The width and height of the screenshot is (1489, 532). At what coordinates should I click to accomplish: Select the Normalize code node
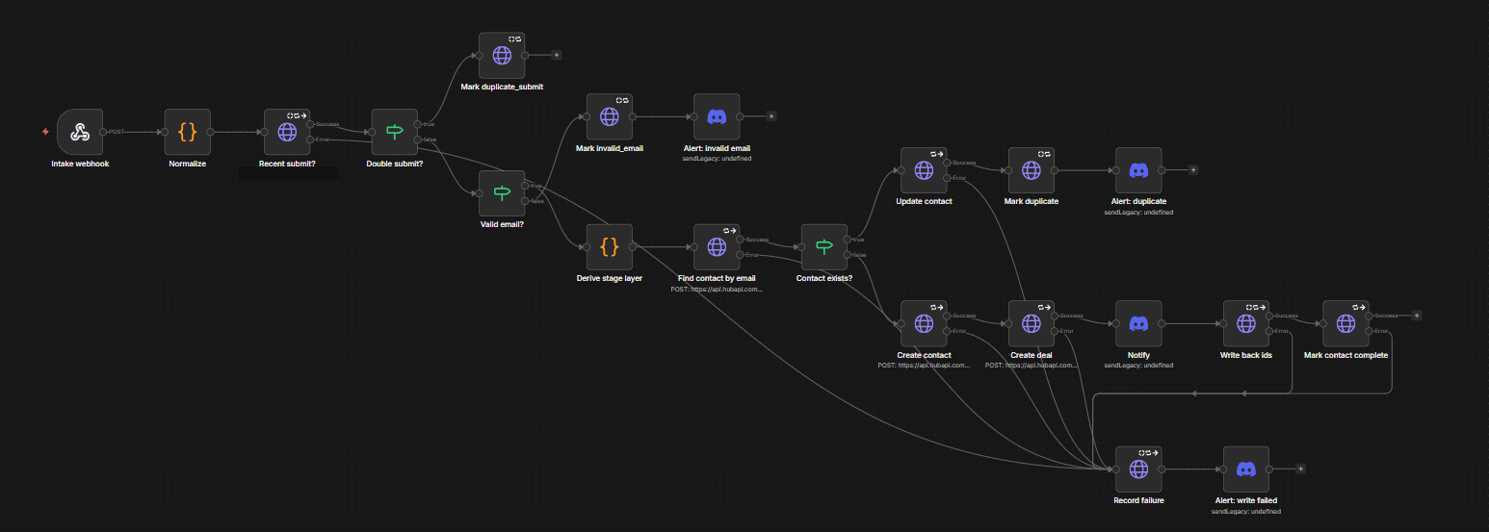pos(187,132)
